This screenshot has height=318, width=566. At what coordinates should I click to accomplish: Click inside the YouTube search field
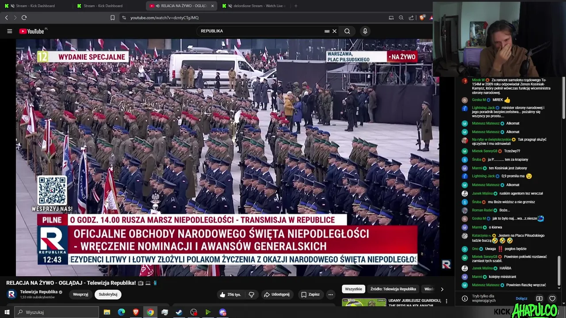coord(261,31)
